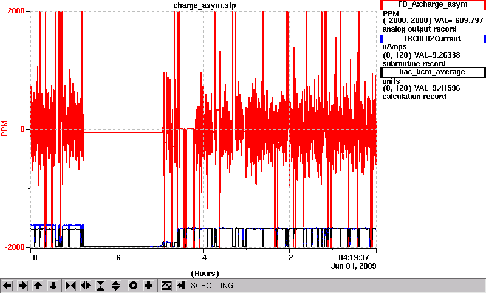
Task: Click the -2 hours tick label
Action: point(289,258)
